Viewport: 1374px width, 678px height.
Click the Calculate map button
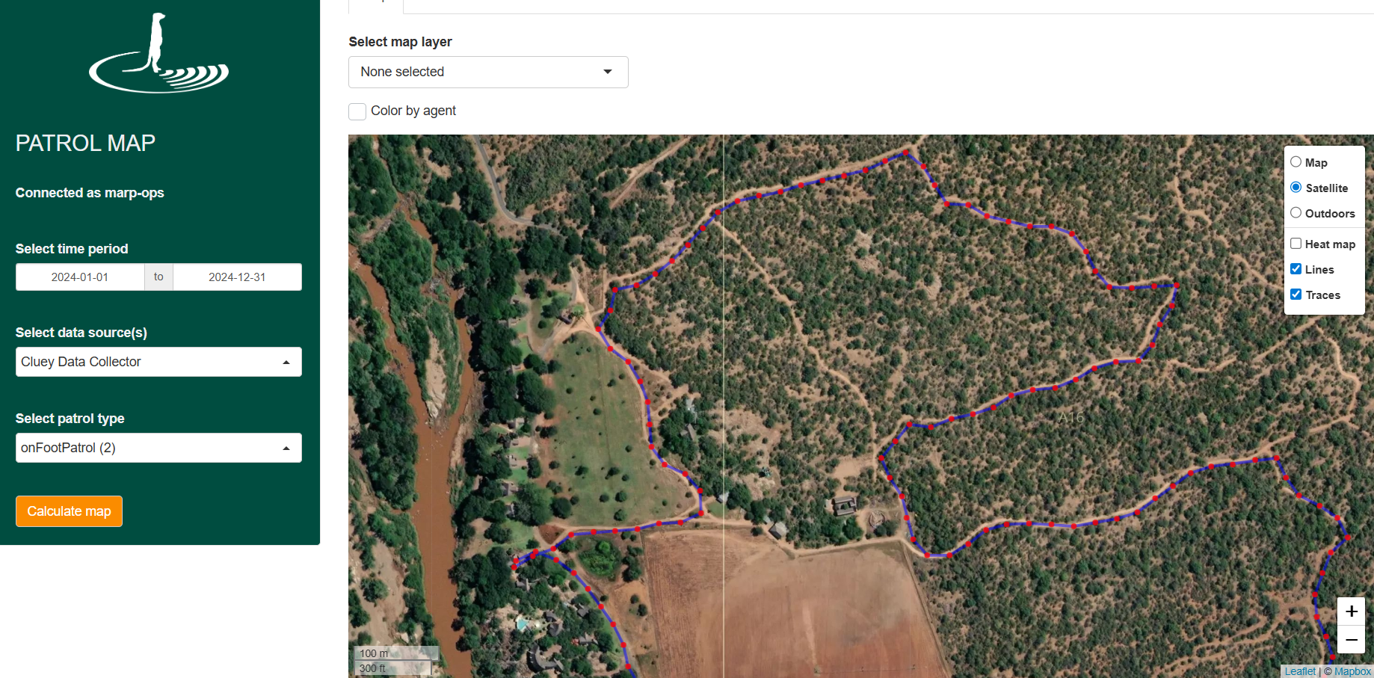pyautogui.click(x=69, y=511)
